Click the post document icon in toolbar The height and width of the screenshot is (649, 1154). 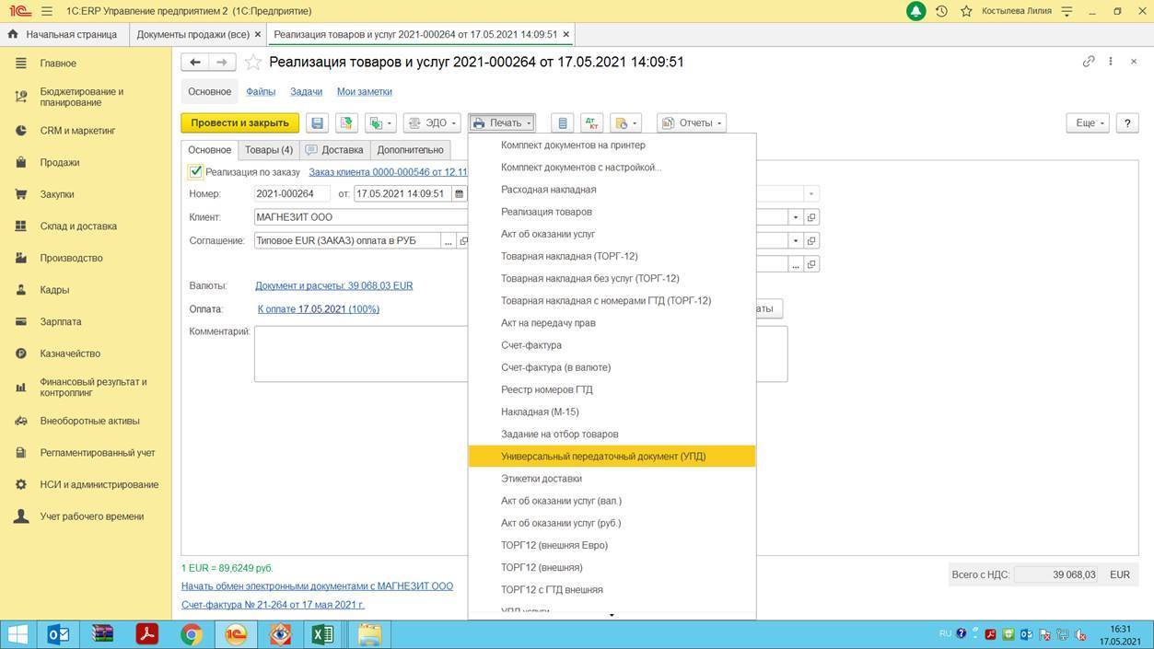pyautogui.click(x=346, y=122)
